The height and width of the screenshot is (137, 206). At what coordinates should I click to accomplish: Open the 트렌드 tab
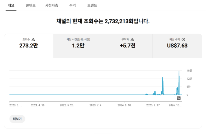(92, 5)
